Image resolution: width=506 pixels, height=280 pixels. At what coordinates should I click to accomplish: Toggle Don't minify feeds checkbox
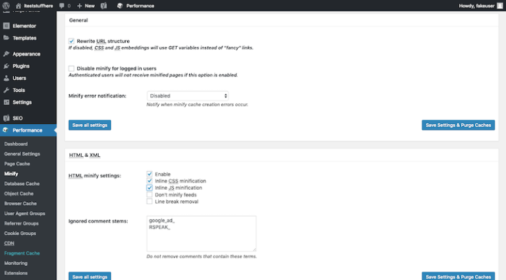click(150, 195)
